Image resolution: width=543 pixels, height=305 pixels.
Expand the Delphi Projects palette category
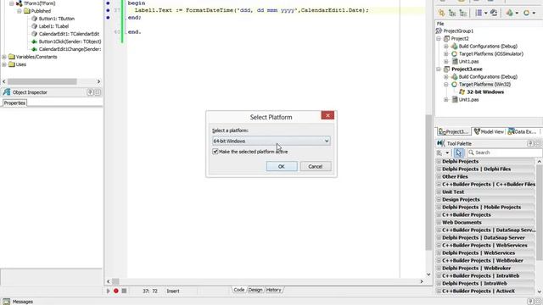tap(439, 162)
